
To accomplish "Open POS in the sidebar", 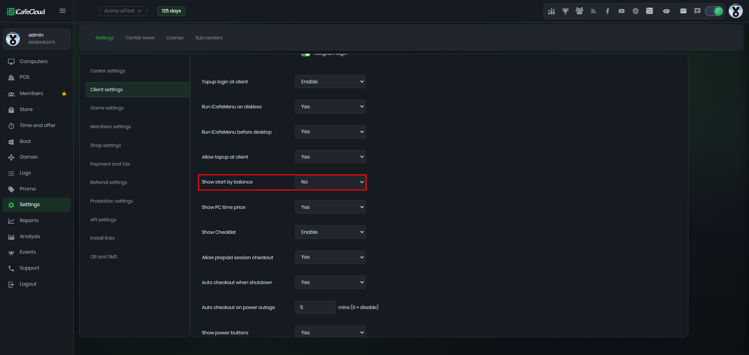I will 24,77.
